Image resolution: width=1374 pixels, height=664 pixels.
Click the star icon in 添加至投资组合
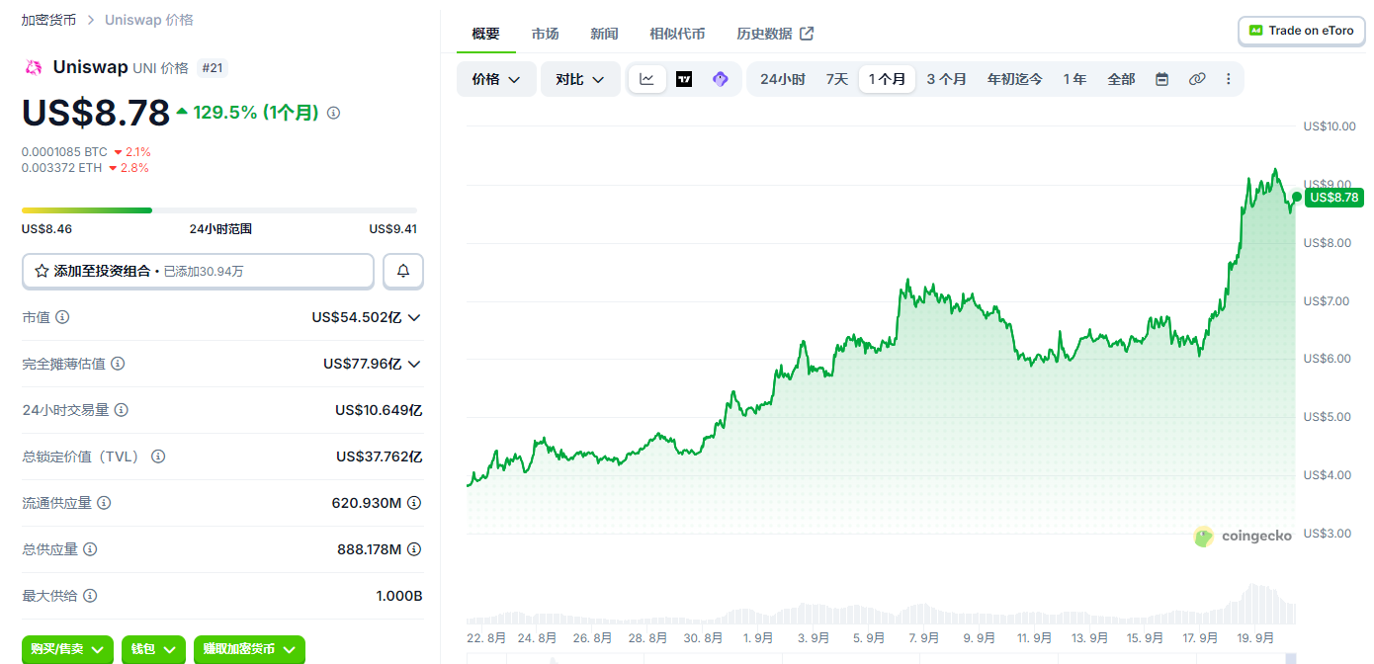(x=42, y=271)
